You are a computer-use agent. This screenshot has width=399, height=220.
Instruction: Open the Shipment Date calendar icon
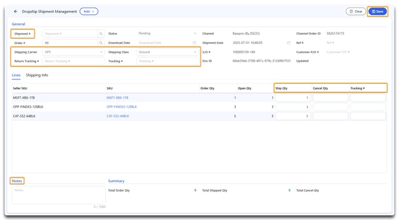click(x=289, y=43)
